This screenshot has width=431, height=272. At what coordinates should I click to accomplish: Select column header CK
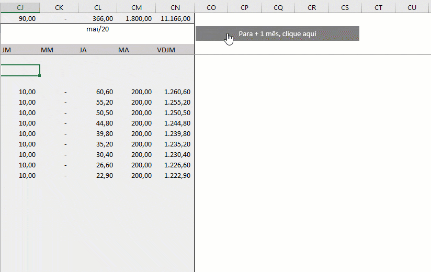pyautogui.click(x=59, y=7)
